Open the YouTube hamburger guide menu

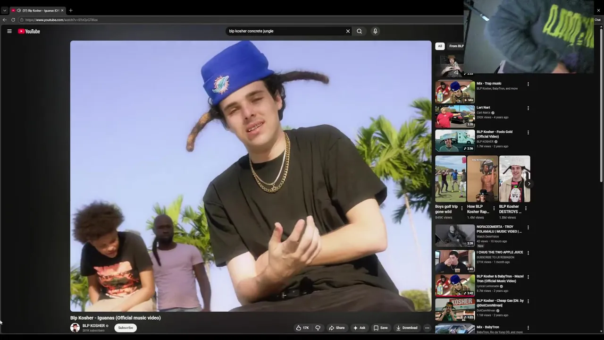(9, 31)
